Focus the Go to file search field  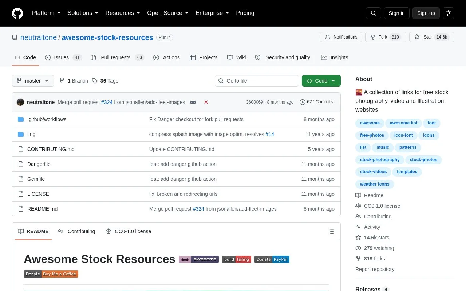[x=257, y=81]
